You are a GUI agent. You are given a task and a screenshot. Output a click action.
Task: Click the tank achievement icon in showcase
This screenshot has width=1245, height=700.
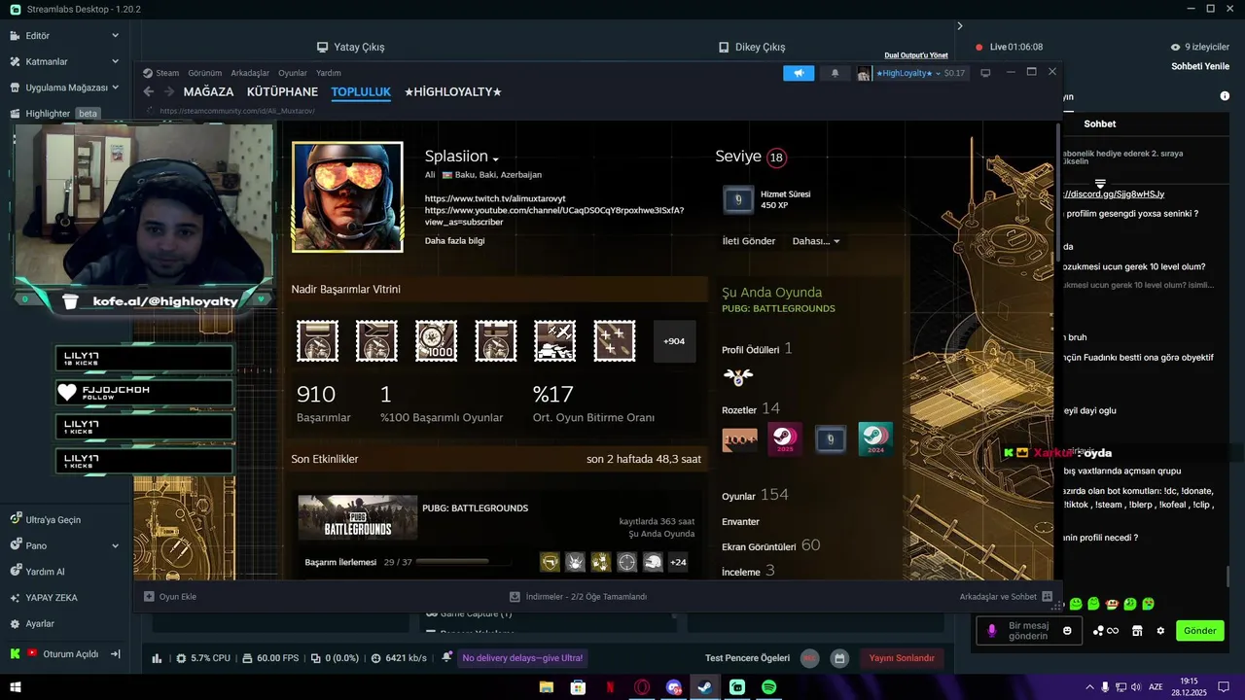pyautogui.click(x=554, y=341)
